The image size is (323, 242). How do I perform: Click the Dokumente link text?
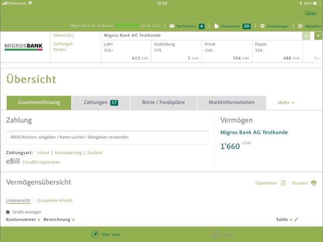click(x=230, y=26)
